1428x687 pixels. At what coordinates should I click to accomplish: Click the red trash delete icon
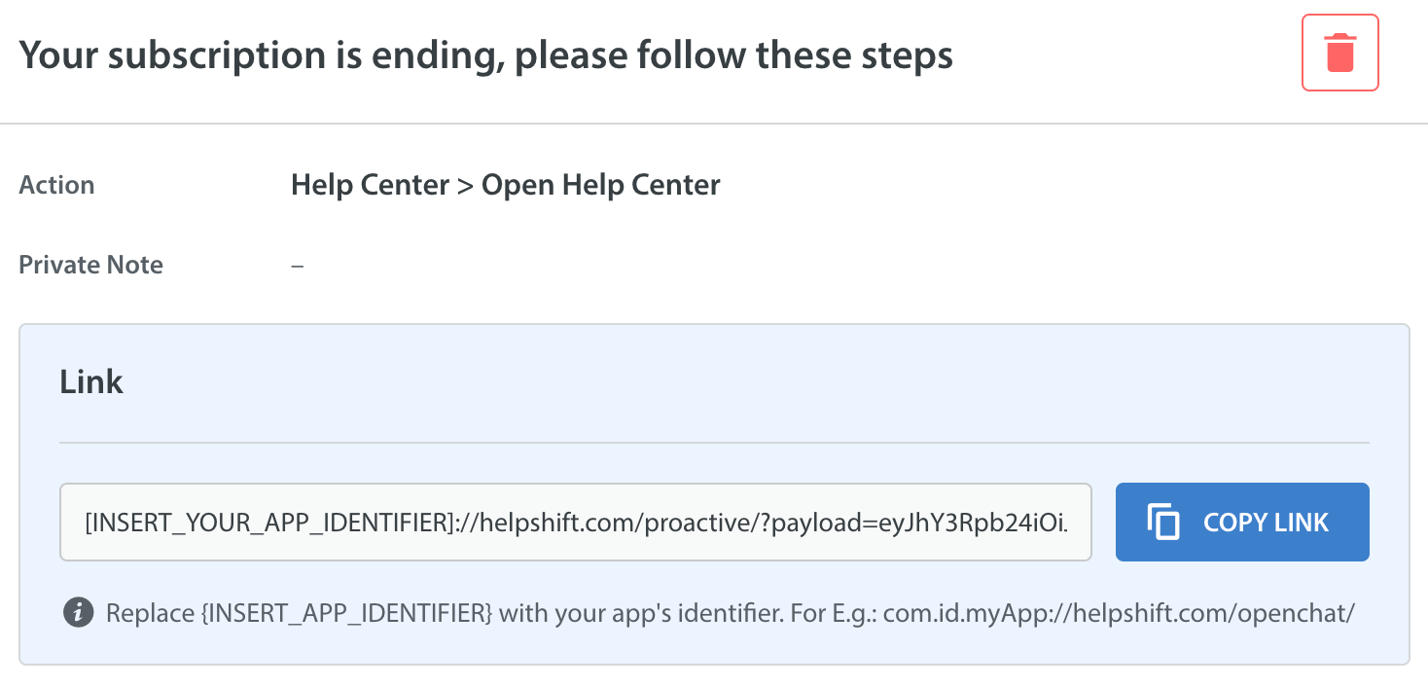1339,53
